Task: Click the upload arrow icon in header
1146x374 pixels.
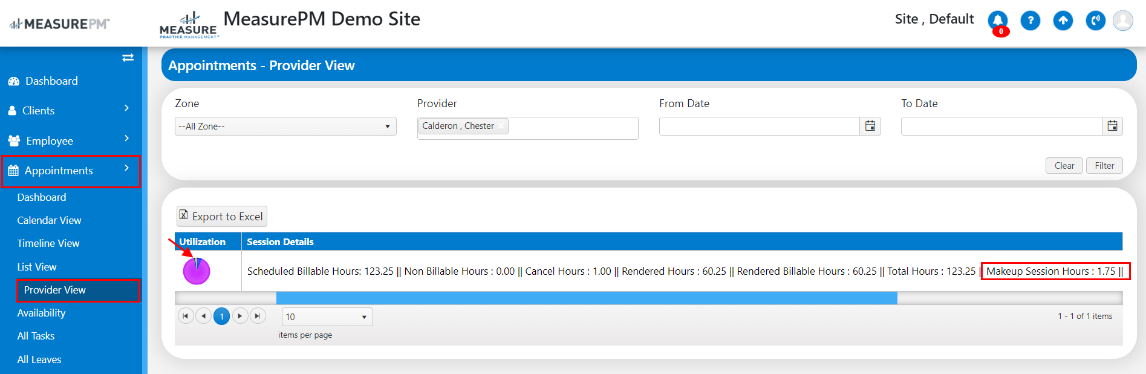Action: click(1063, 21)
